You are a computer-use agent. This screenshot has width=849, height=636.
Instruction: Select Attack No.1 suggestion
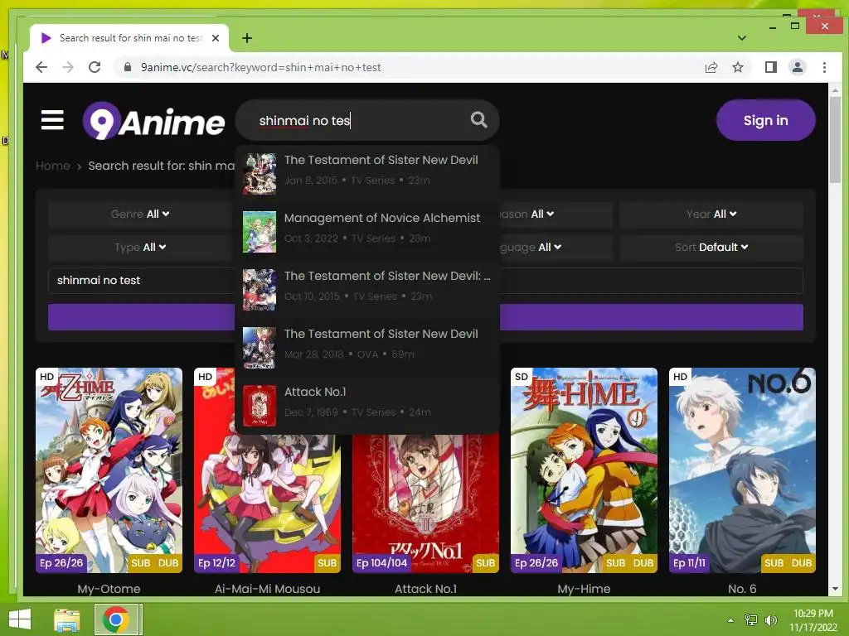[367, 405]
